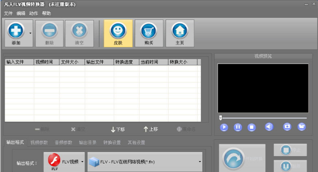Open the 编辑 menu
This screenshot has width=318, height=172.
21,13
